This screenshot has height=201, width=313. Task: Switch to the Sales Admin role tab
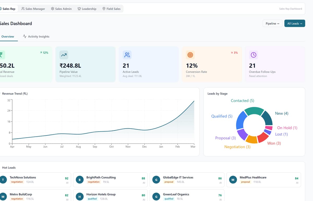click(61, 9)
